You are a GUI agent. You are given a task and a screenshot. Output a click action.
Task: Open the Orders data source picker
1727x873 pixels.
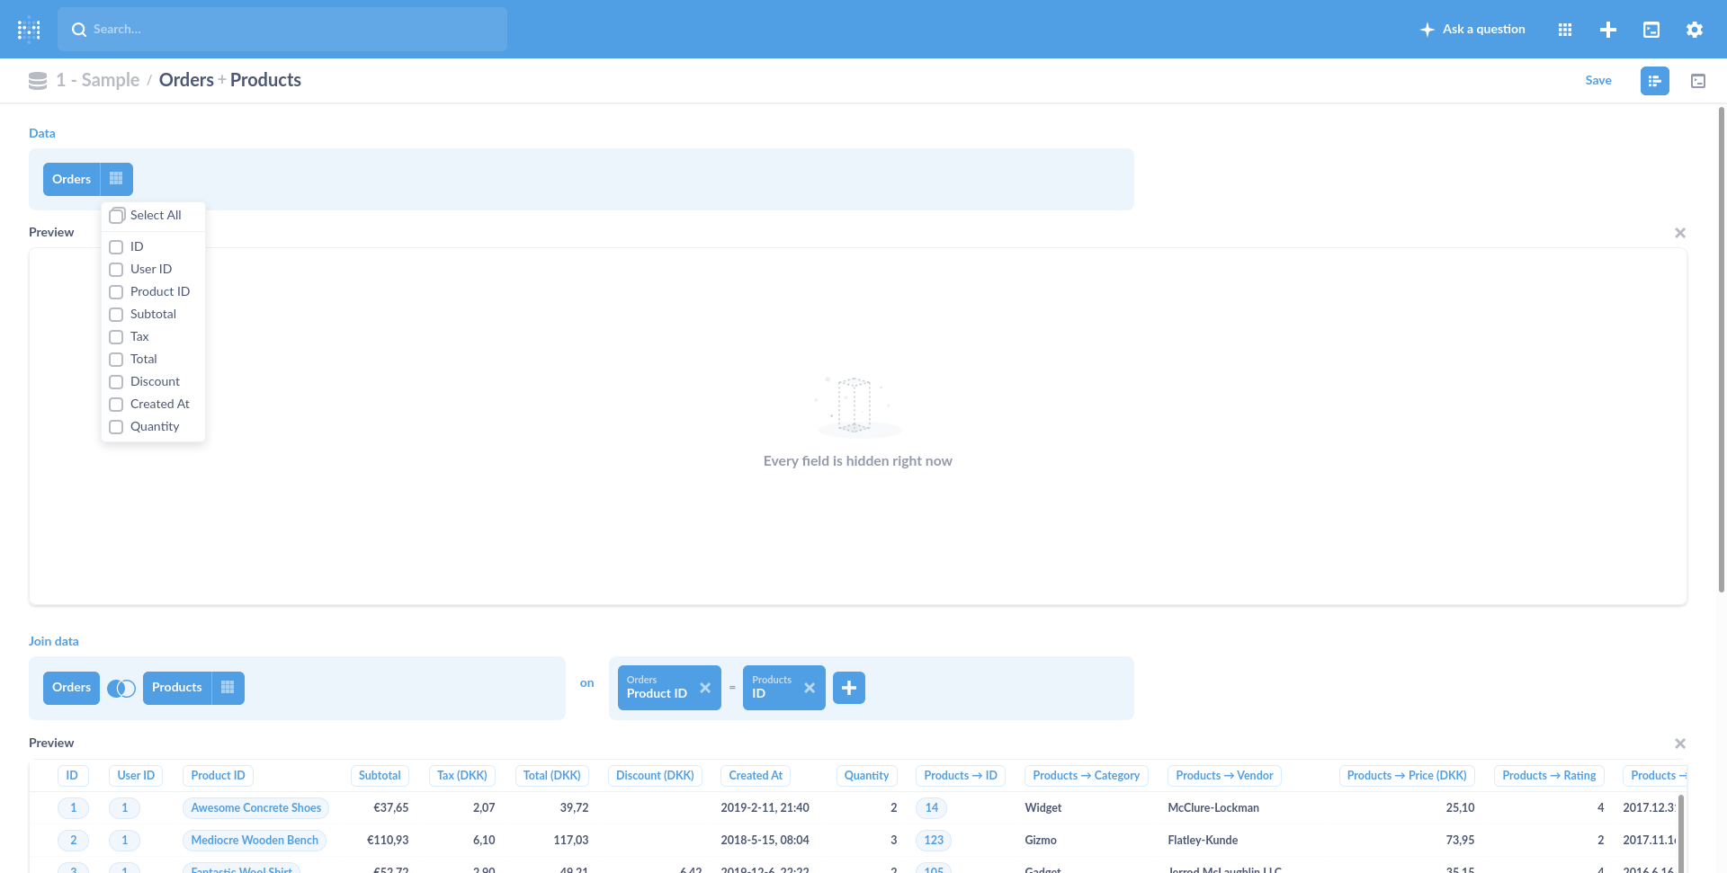coord(71,178)
